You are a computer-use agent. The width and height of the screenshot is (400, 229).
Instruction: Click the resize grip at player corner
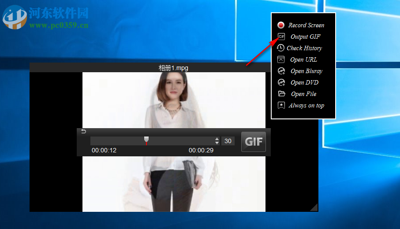click(x=314, y=207)
